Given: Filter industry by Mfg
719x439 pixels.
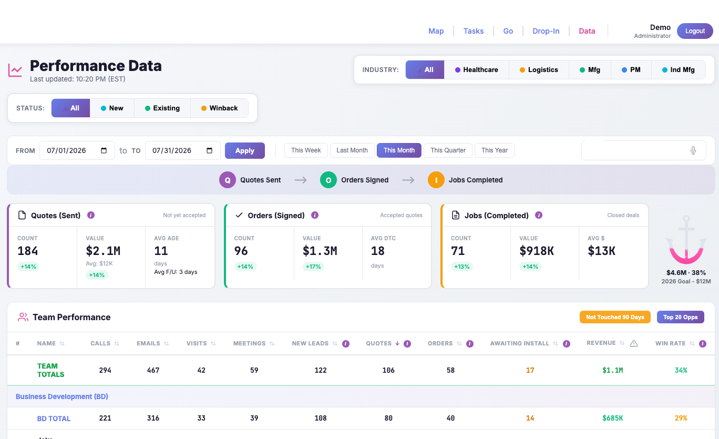Looking at the screenshot, I should point(590,69).
